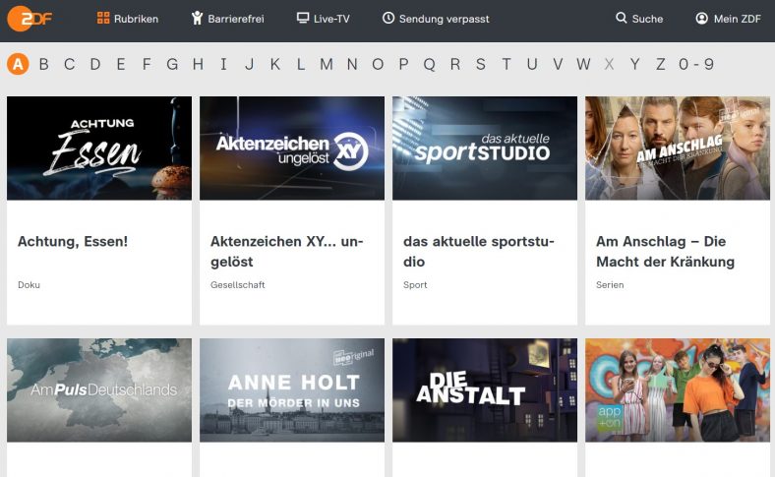Select letter R in alphabet index
775x477 pixels.
(455, 64)
